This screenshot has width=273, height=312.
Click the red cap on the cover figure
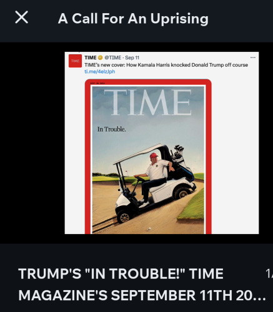(x=154, y=155)
